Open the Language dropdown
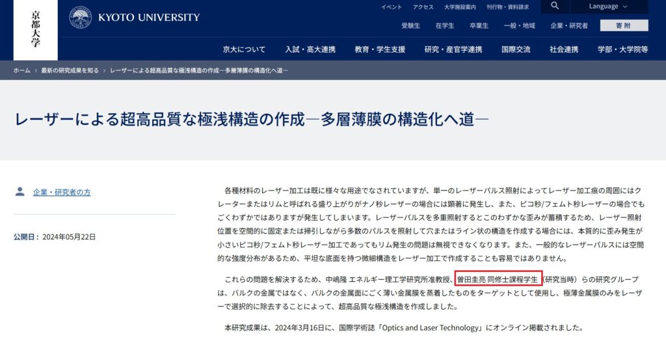The width and height of the screenshot is (666, 339). (x=609, y=7)
